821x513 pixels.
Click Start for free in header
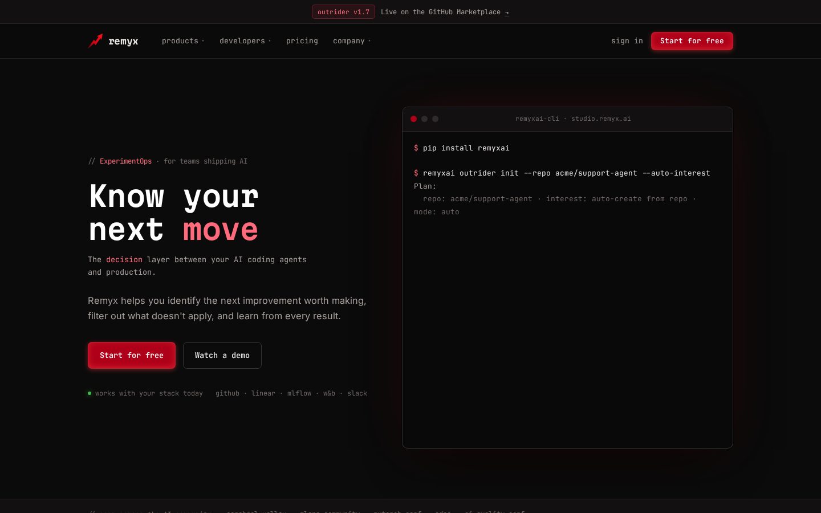click(x=692, y=41)
